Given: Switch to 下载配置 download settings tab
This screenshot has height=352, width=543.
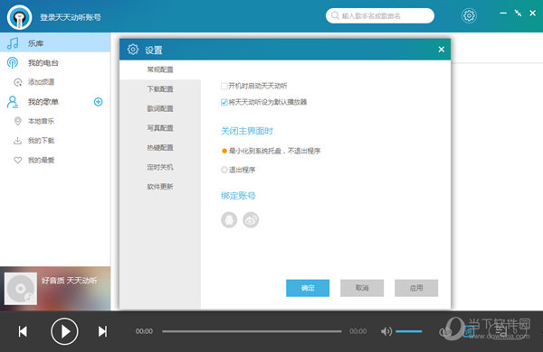Looking at the screenshot, I should tap(160, 89).
